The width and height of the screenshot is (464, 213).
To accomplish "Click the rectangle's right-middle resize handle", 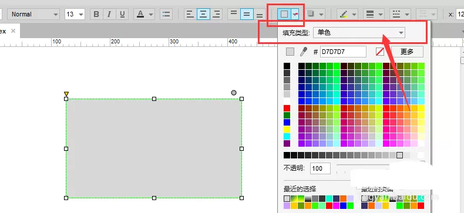I will pyautogui.click(x=242, y=148).
